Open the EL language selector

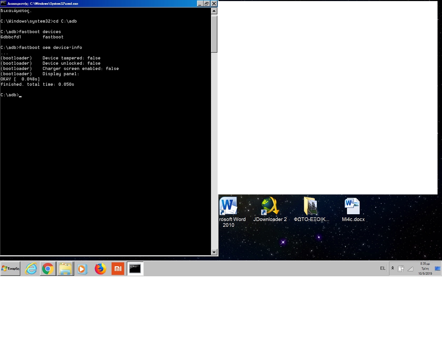(x=383, y=268)
